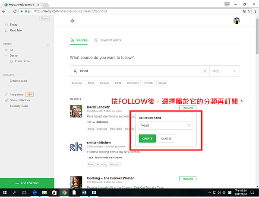Open the Store icon on taskbar
259x198 pixels.
(54, 192)
